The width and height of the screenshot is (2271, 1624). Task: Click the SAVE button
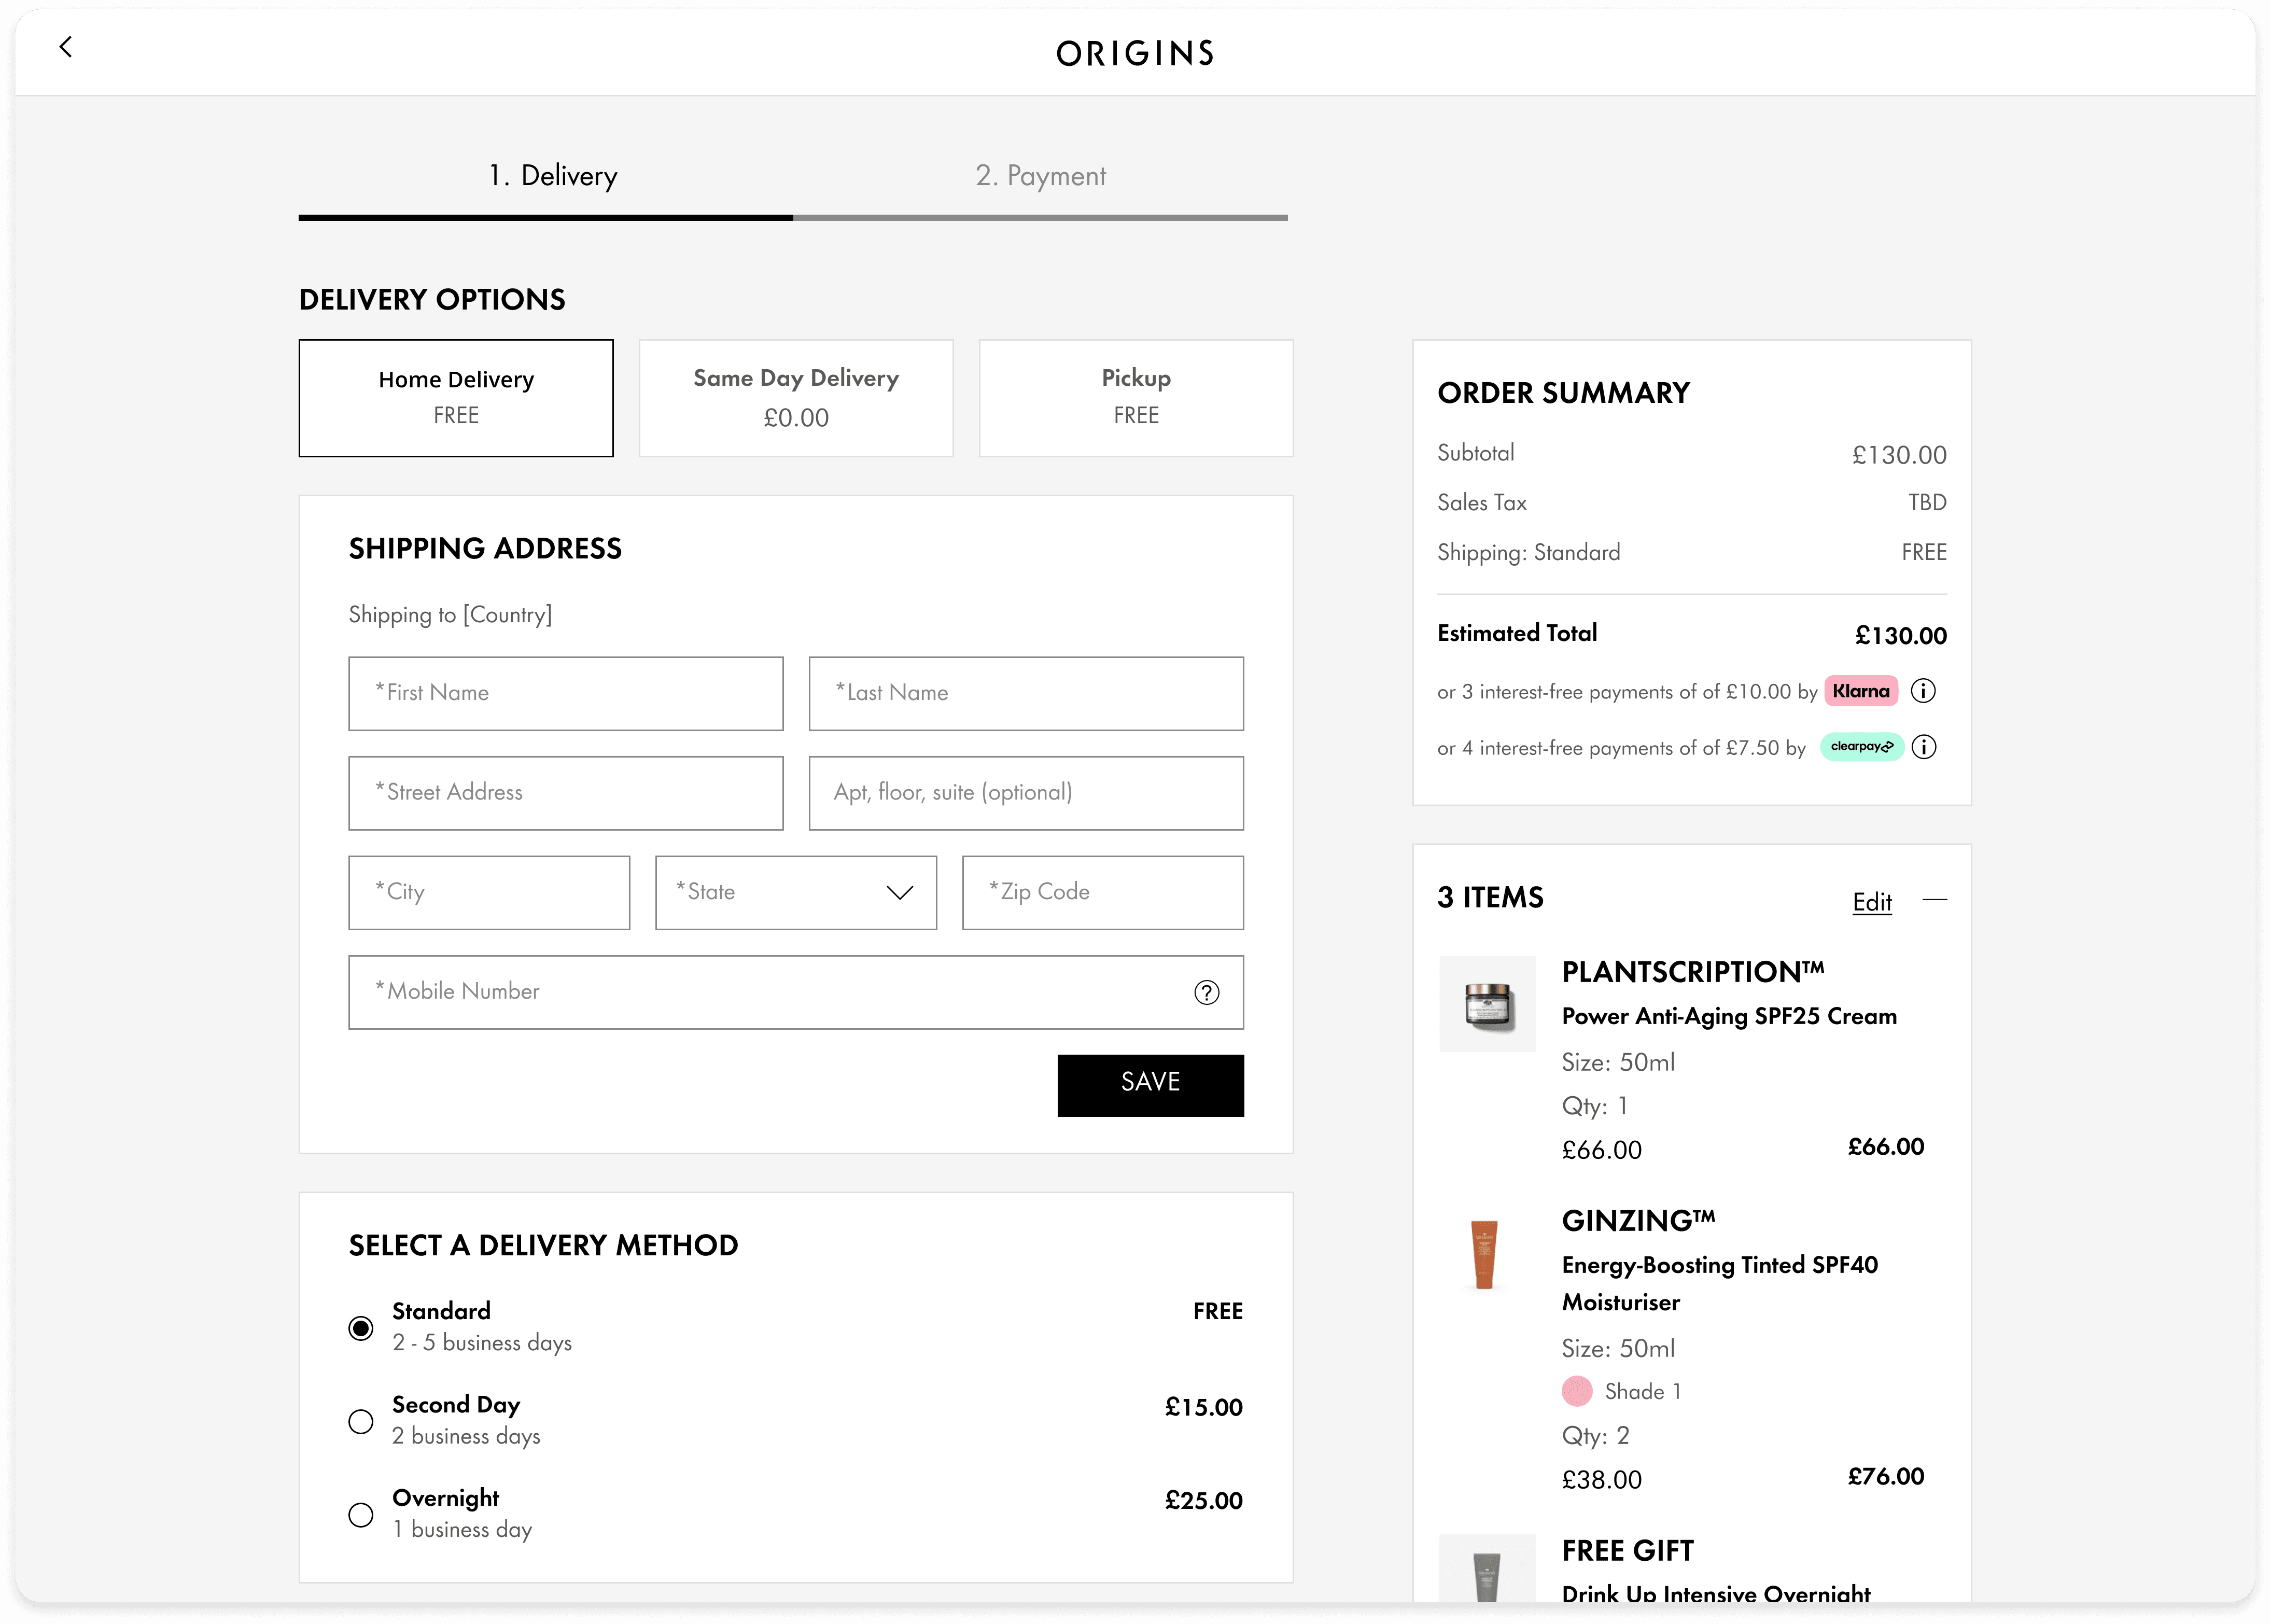1150,1085
